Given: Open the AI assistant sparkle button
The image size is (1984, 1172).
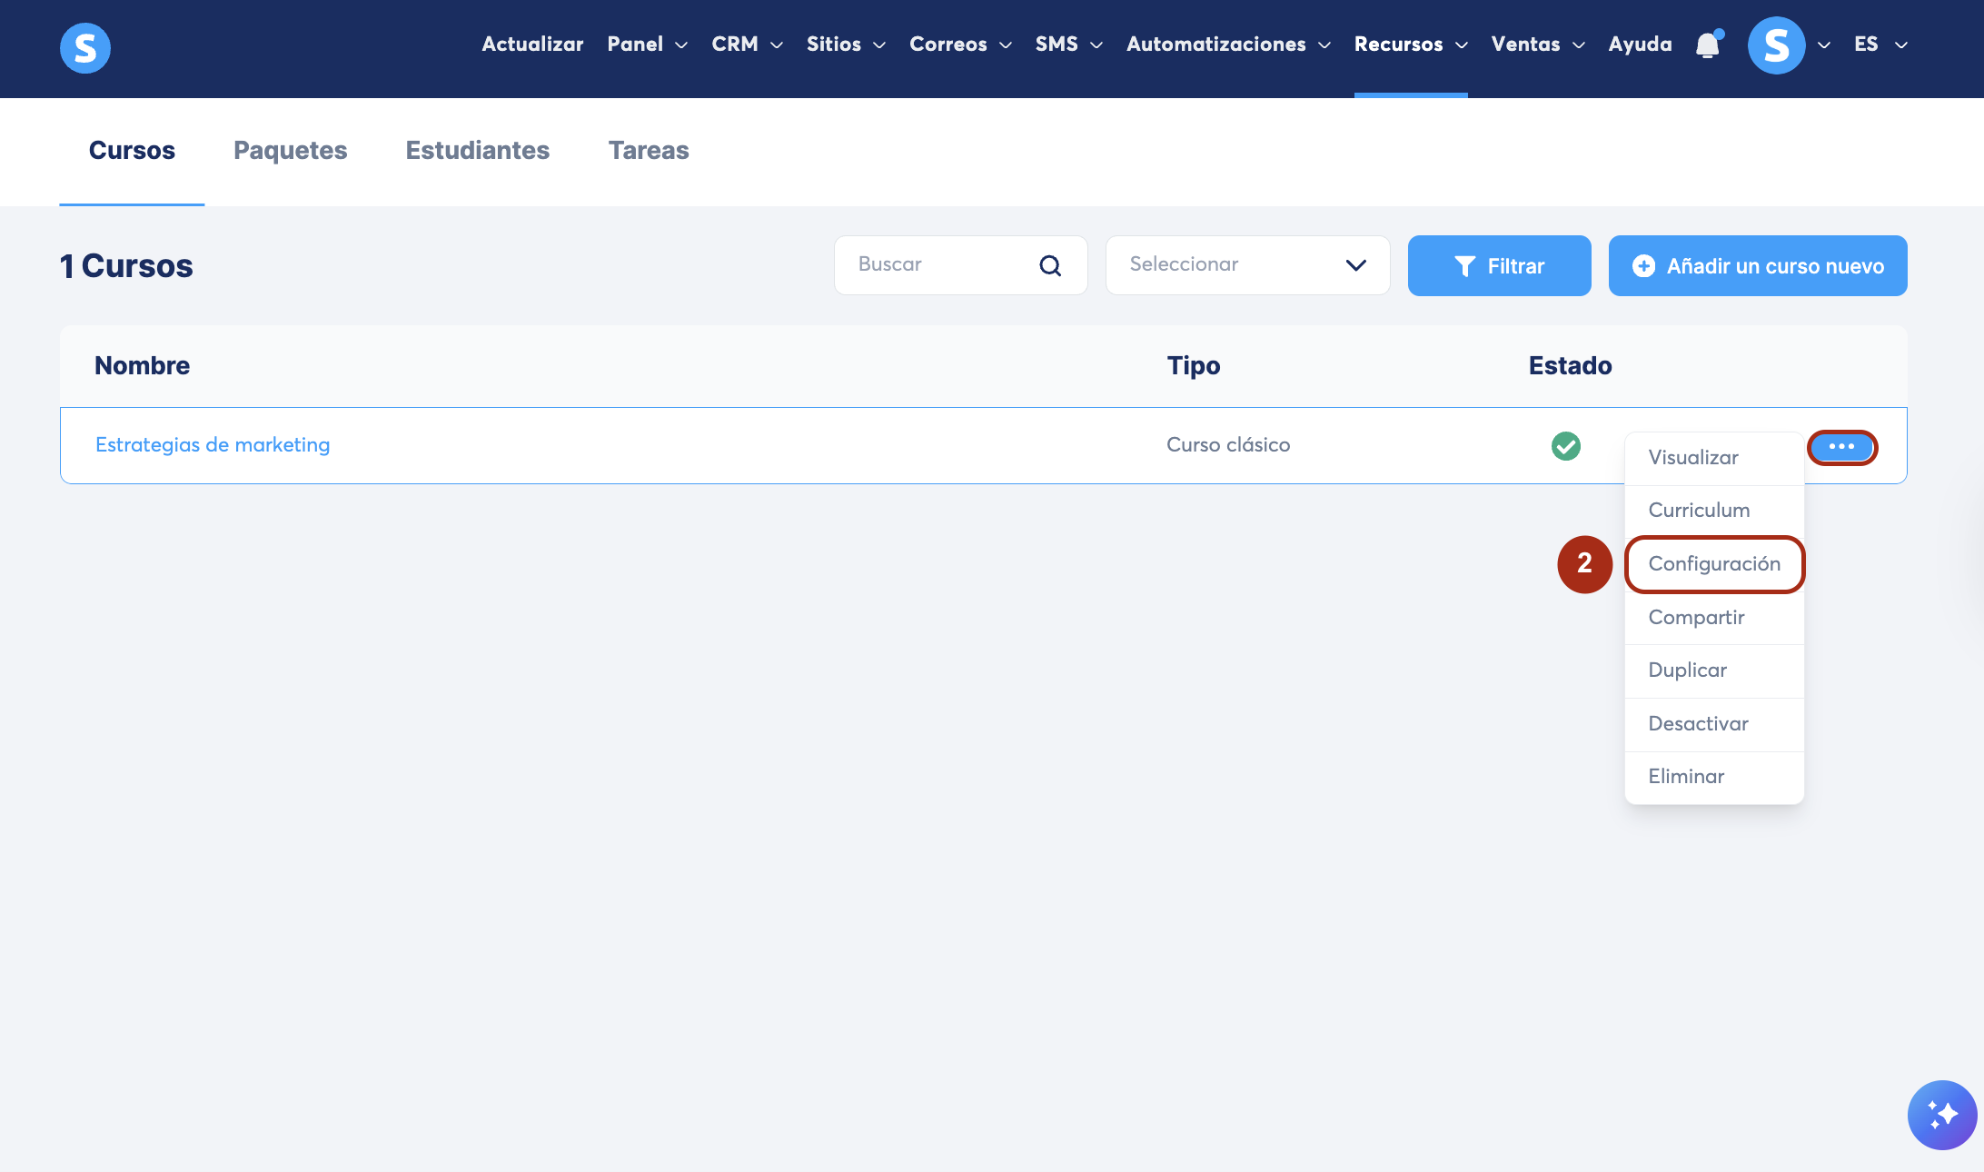Looking at the screenshot, I should point(1942,1115).
